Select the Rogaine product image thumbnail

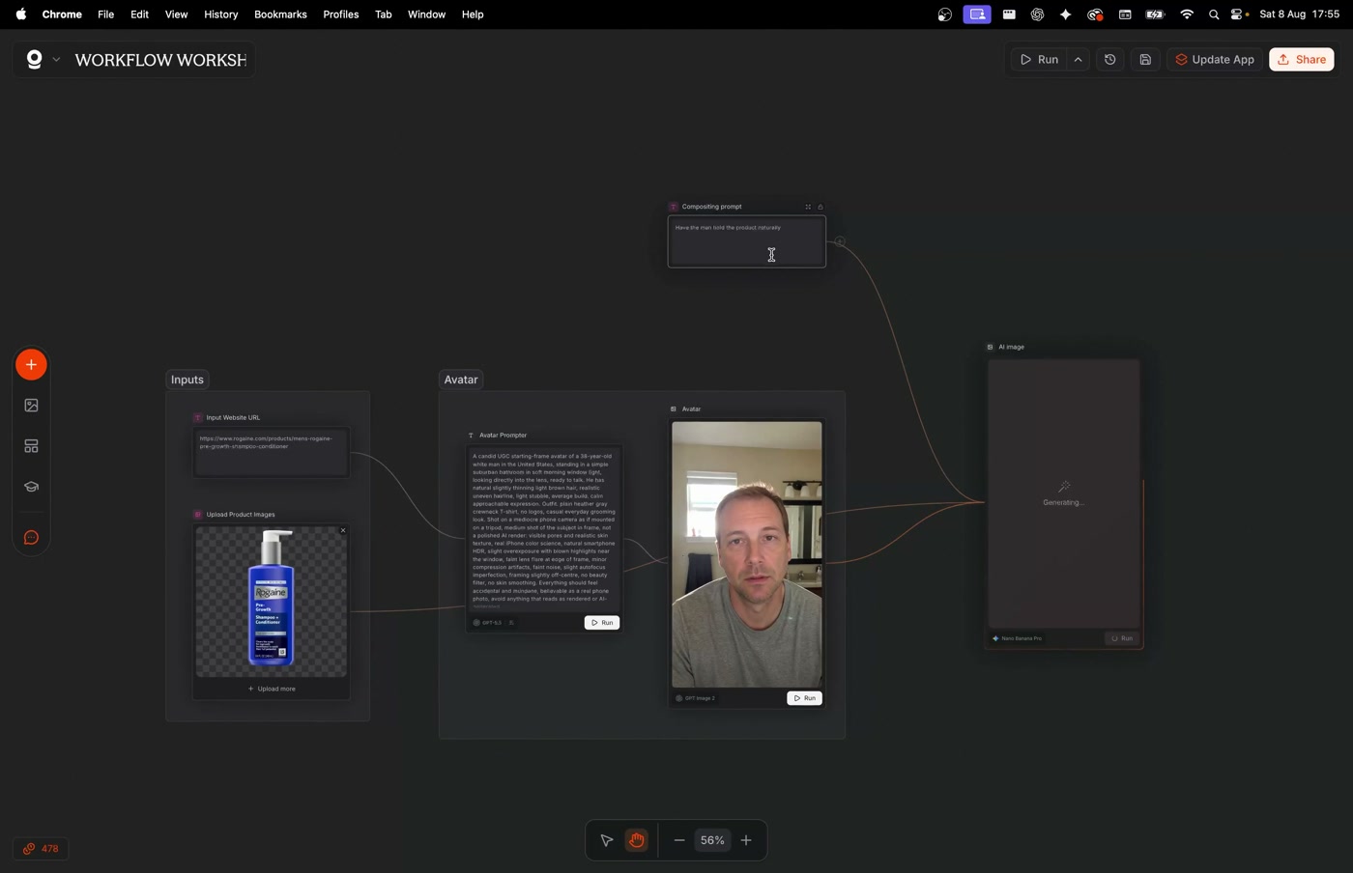272,601
